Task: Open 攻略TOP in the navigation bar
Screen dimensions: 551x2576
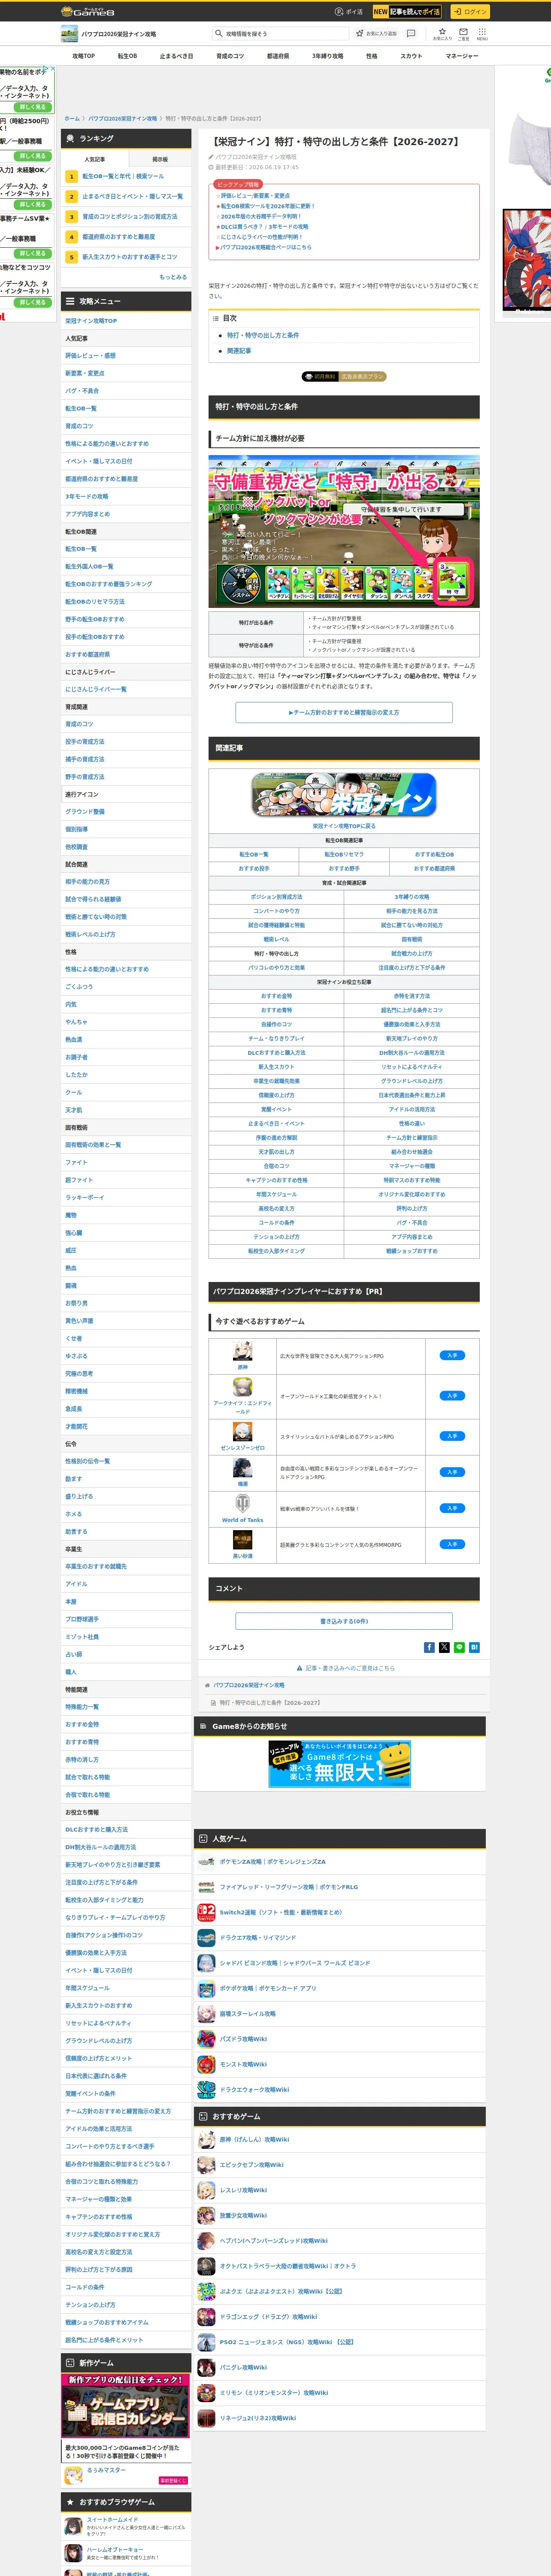Action: pyautogui.click(x=84, y=56)
